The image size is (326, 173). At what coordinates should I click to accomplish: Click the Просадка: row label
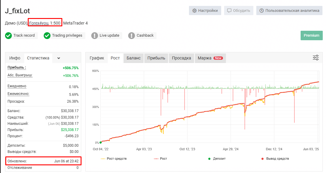click(16, 101)
